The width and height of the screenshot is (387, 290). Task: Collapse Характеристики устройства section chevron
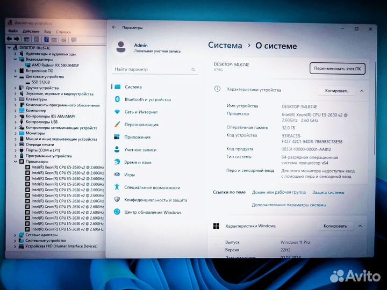362,91
